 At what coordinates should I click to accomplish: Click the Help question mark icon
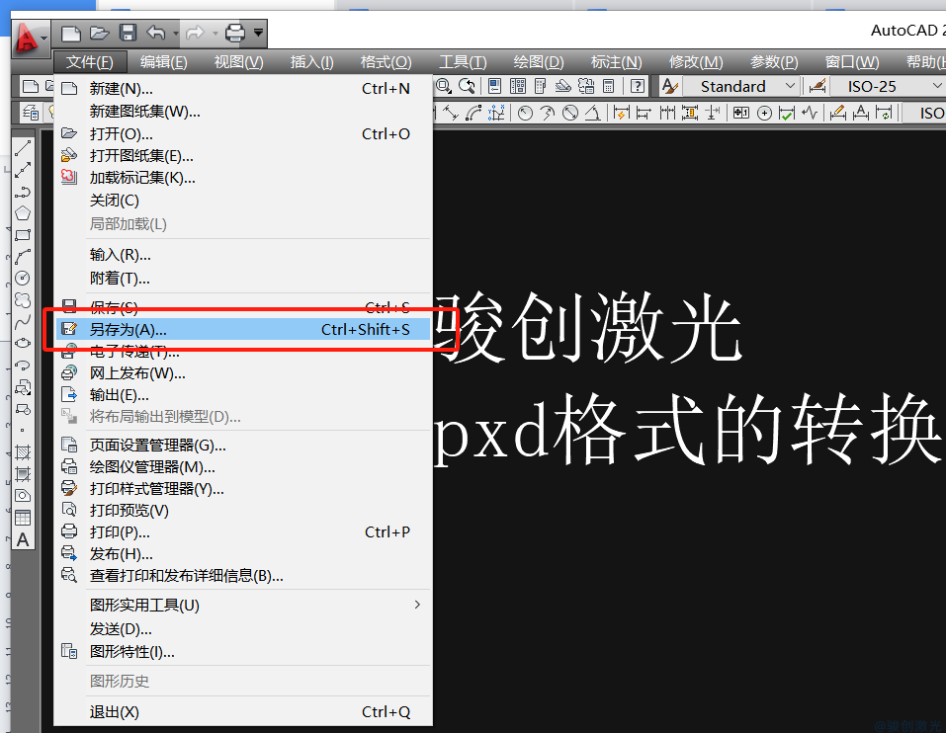pyautogui.click(x=638, y=86)
